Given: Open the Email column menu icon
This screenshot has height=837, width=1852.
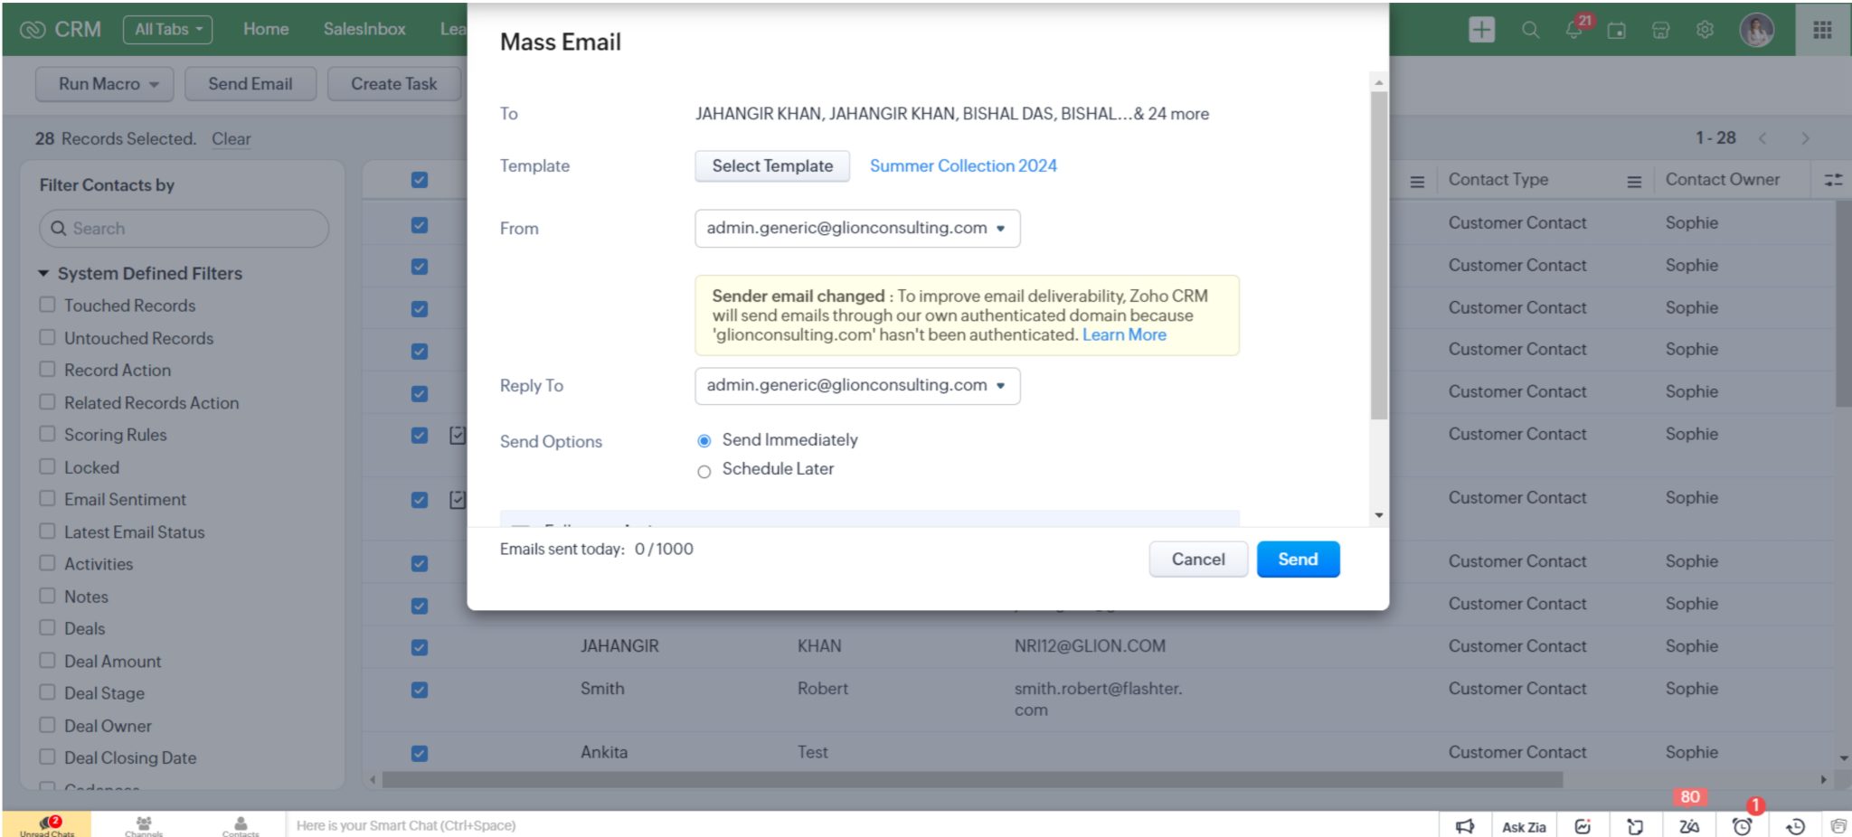Looking at the screenshot, I should click(x=1417, y=182).
